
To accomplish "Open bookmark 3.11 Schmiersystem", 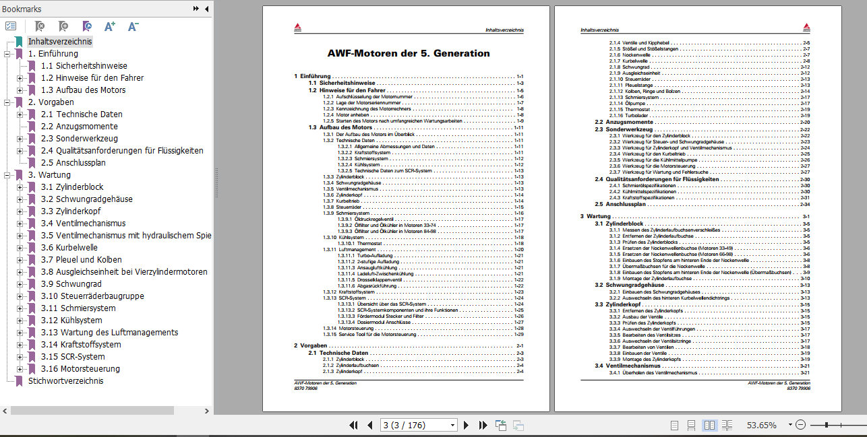I will tap(78, 308).
